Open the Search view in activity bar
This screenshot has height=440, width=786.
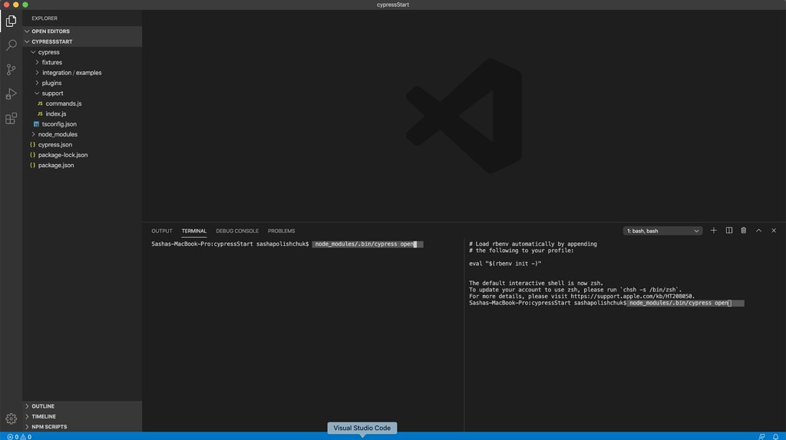[11, 45]
